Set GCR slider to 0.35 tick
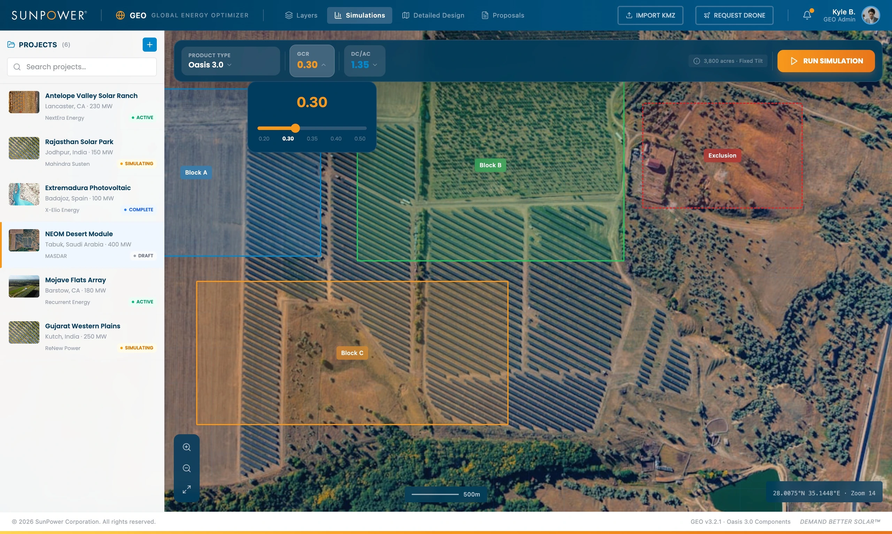Screen dimensions: 892x534 pos(312,139)
